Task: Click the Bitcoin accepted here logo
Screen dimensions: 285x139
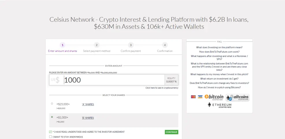Action: pyautogui.click(x=214, y=97)
